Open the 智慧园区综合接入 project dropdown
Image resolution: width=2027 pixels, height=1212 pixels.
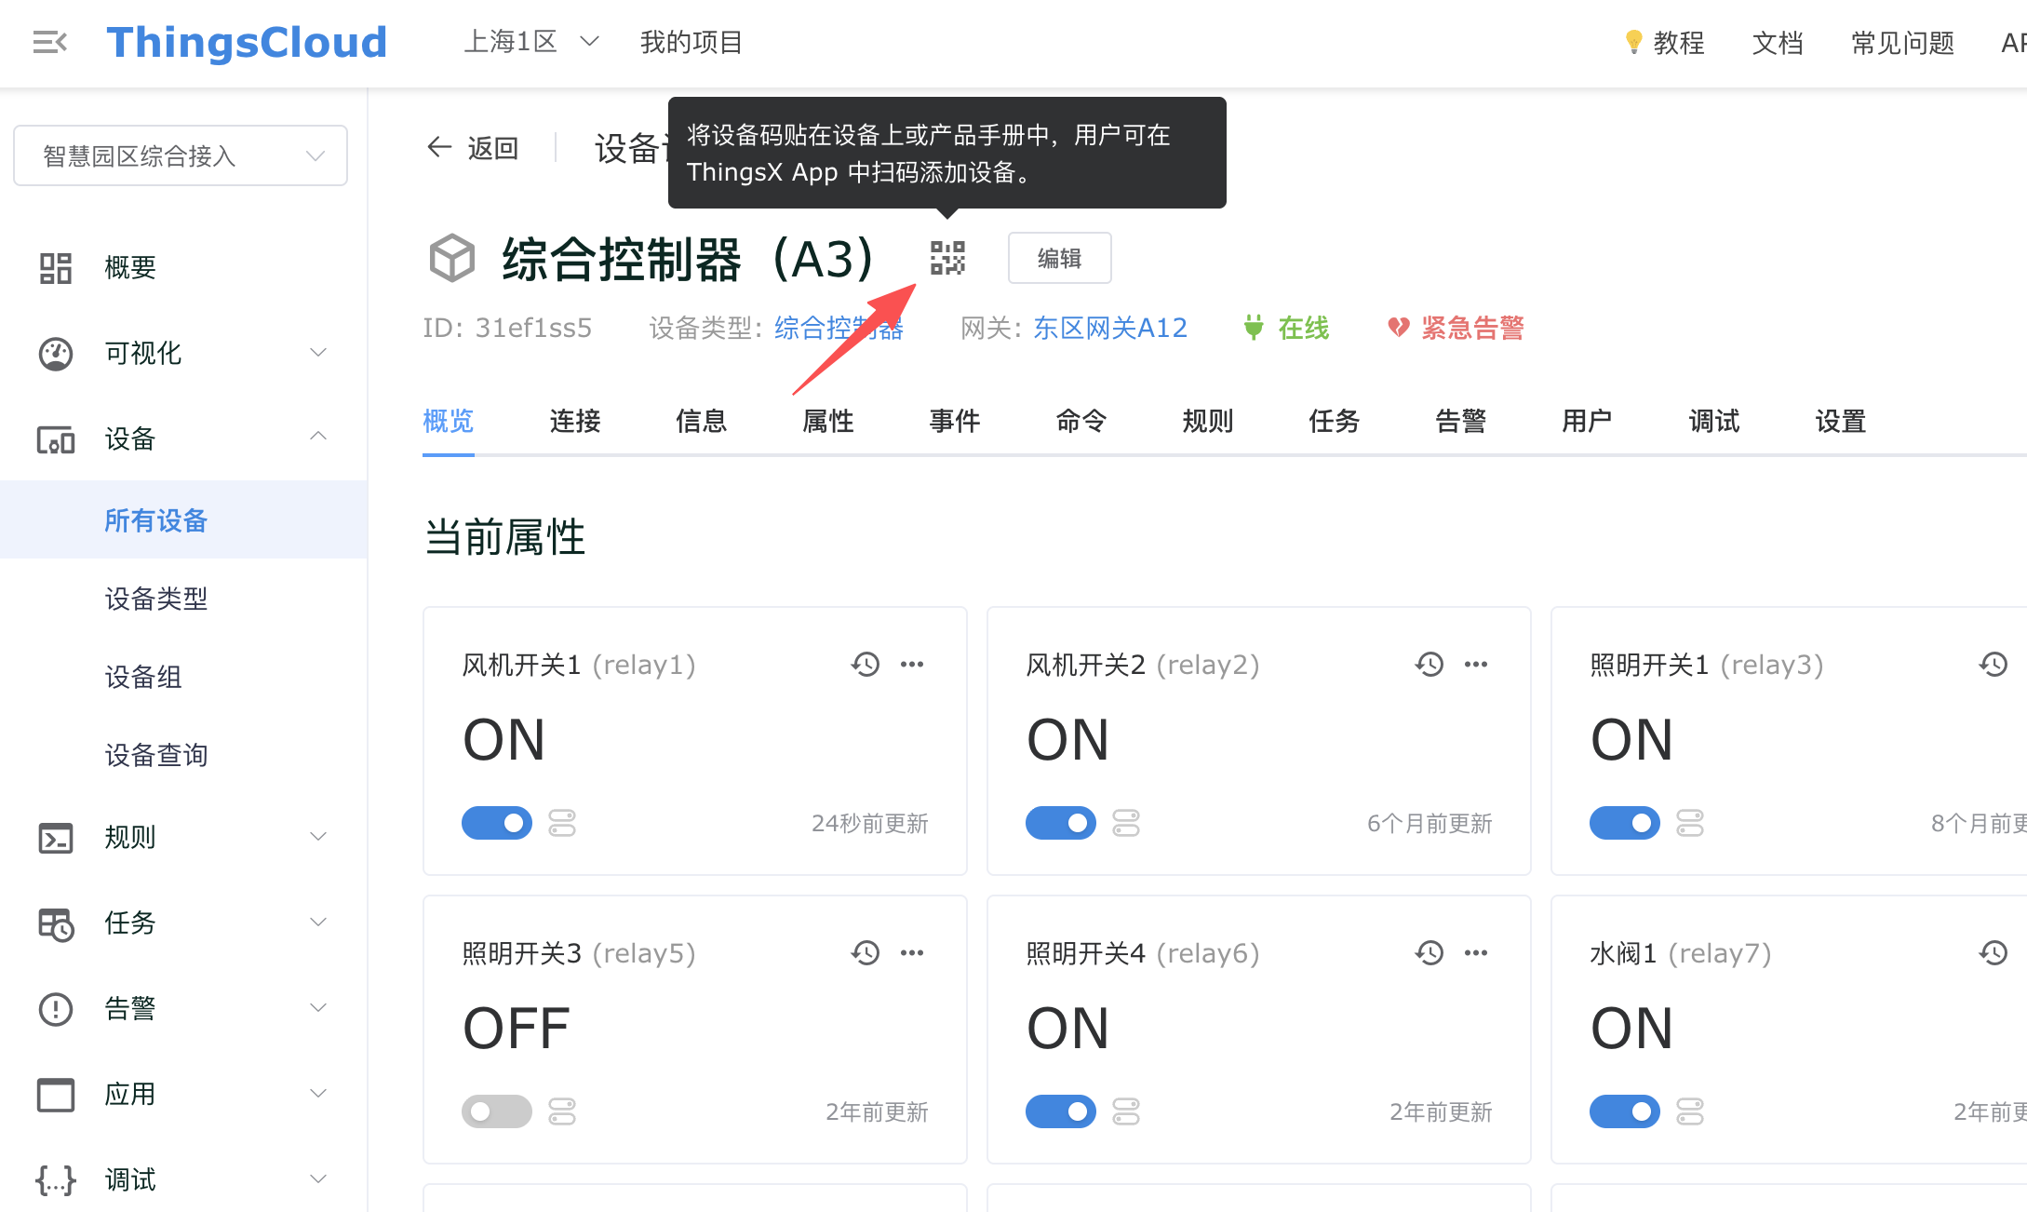click(181, 155)
